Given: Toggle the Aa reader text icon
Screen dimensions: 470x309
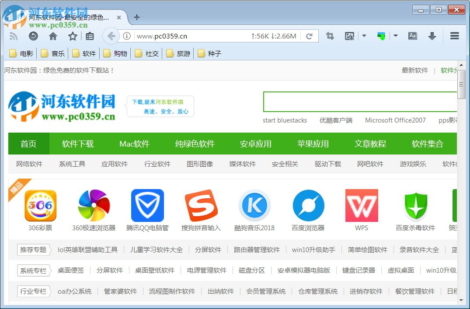Looking at the screenshot, I should click(x=412, y=36).
